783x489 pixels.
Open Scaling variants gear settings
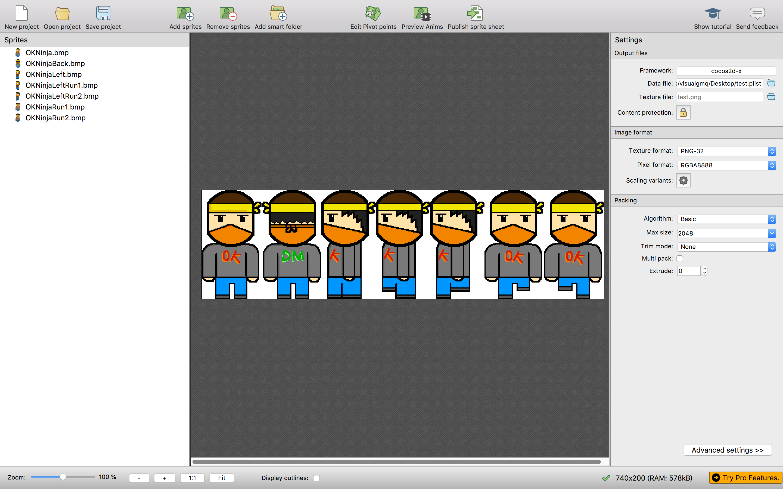point(683,180)
